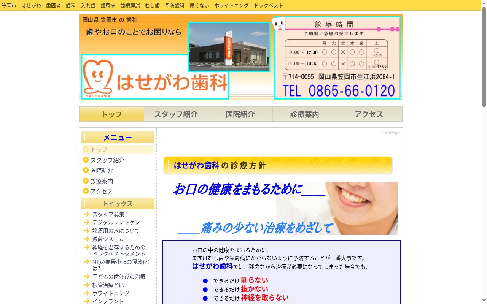Image resolution: width=487 pixels, height=304 pixels.
Task: Click the FrontPage label text
Action: [x=391, y=133]
